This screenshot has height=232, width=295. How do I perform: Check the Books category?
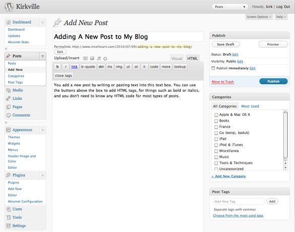pos(216,121)
